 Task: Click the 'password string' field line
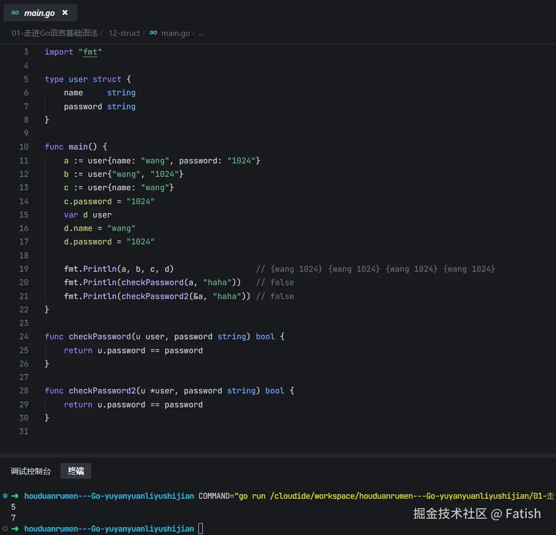click(x=100, y=107)
